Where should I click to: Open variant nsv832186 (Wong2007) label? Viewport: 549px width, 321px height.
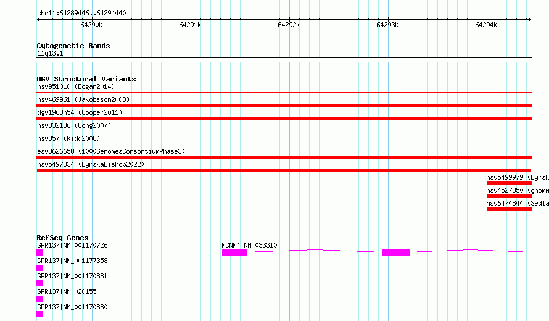click(x=74, y=125)
